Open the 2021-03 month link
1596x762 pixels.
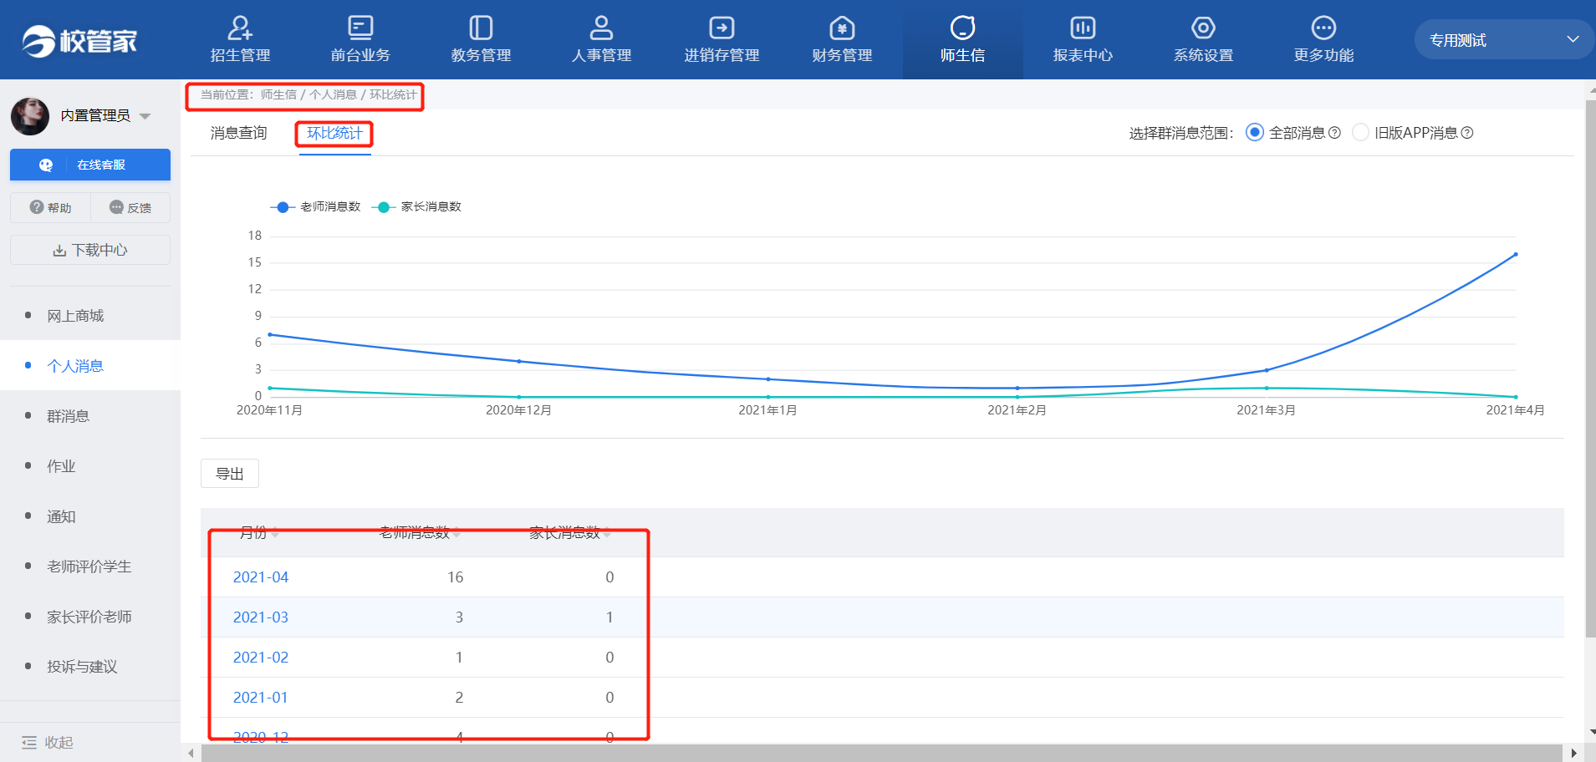point(261,617)
